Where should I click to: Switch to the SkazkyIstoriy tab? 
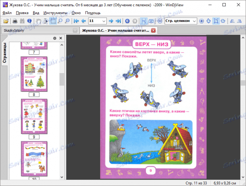[x=15, y=30]
